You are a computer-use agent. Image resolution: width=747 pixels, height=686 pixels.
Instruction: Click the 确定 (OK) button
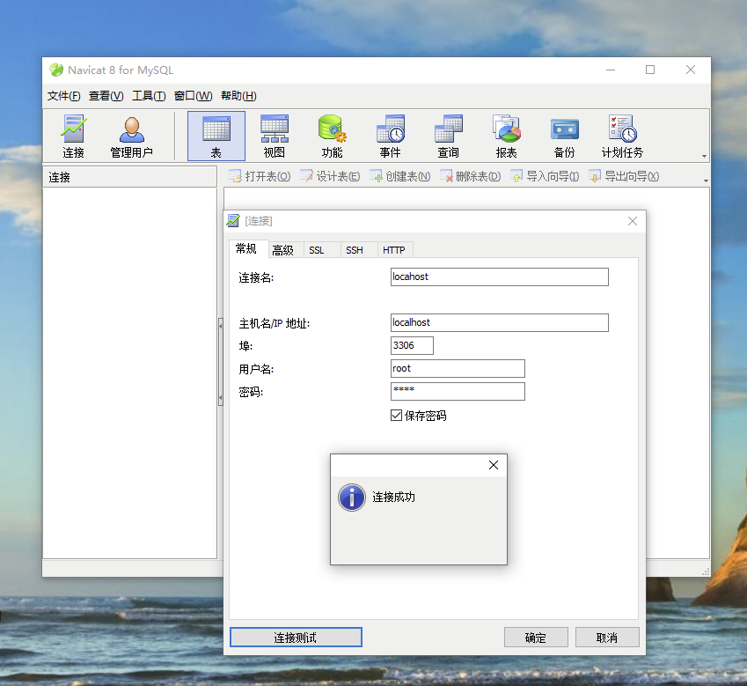[536, 638]
